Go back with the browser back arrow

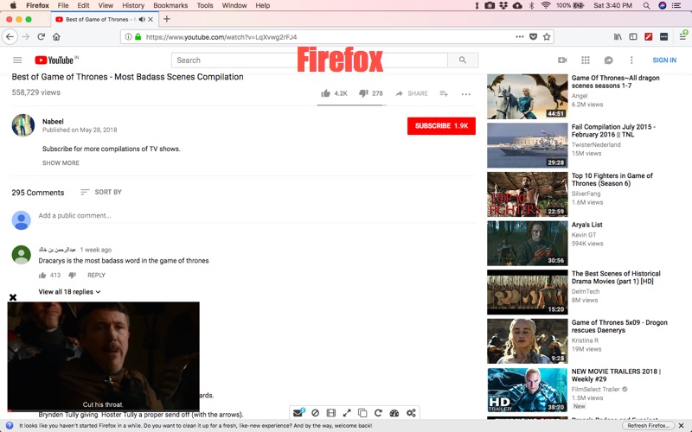(10, 37)
